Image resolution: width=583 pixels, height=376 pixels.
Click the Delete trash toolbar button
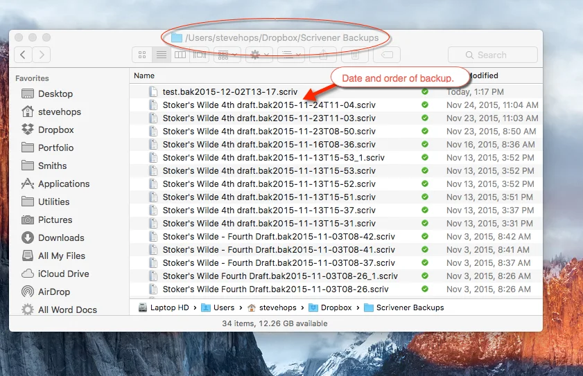coord(355,55)
